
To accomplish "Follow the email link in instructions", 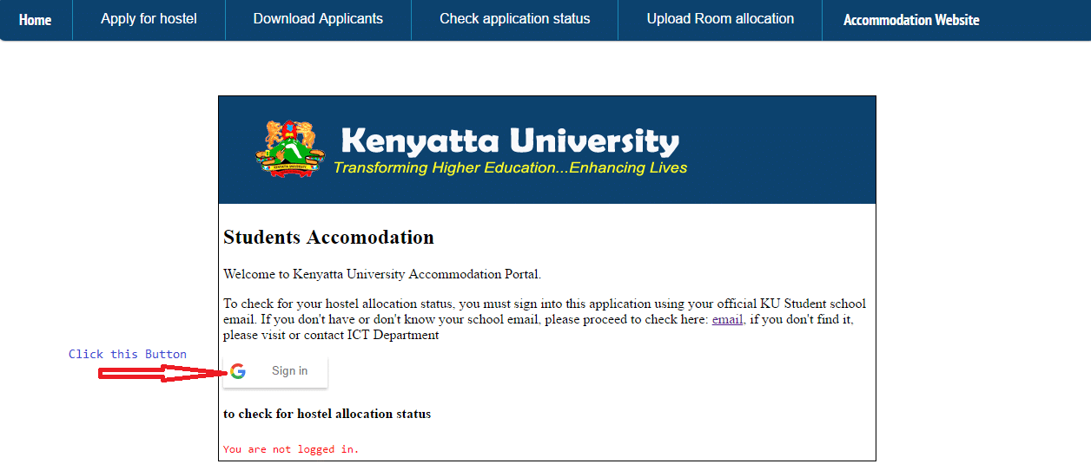I will (727, 320).
